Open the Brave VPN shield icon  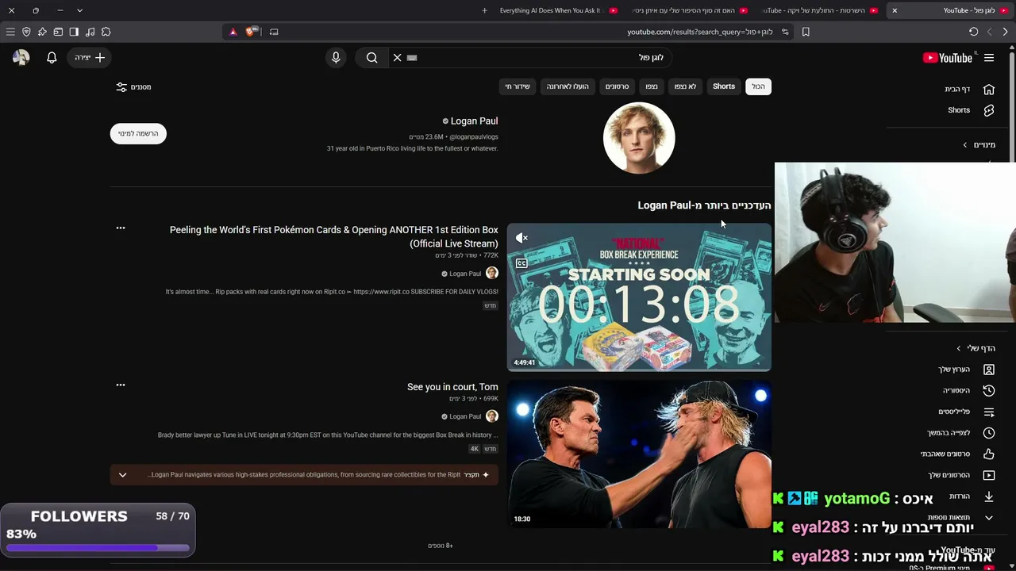(26, 32)
